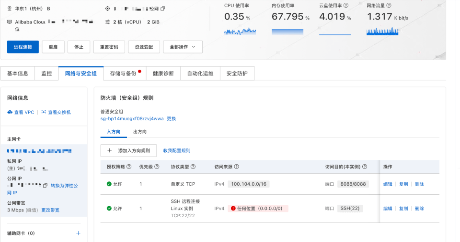Open the 健康诊断 tab
This screenshot has width=460, height=242.
(x=163, y=74)
